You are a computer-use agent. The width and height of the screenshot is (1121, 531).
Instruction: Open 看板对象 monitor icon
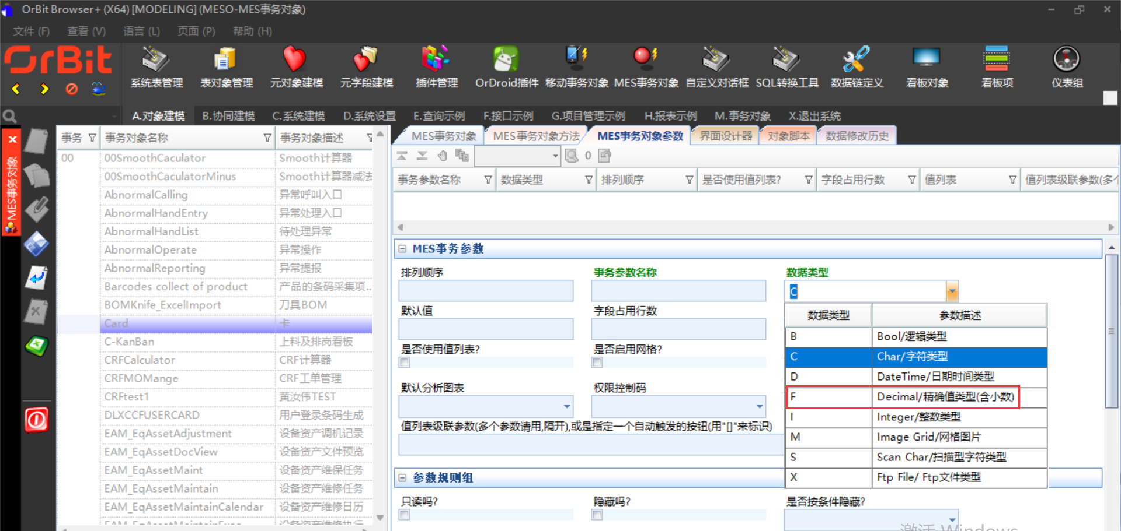point(927,58)
